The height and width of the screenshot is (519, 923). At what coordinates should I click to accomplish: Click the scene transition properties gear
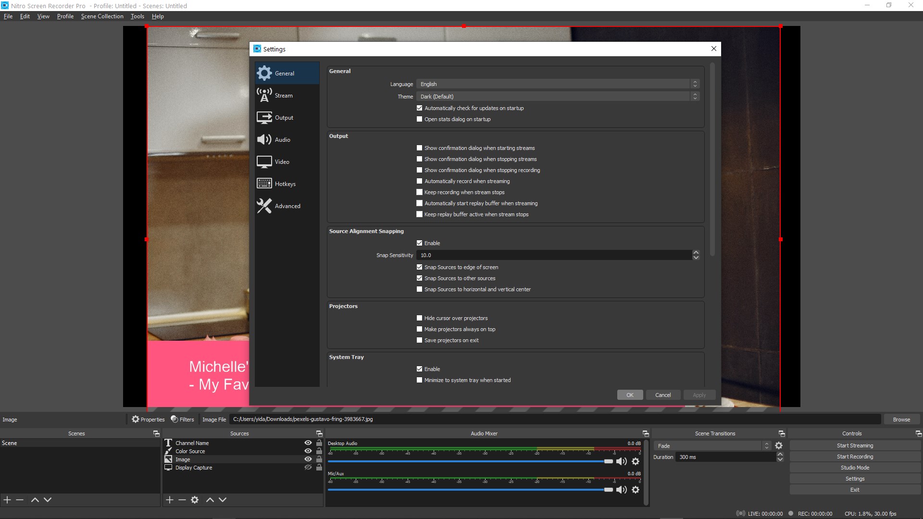[779, 446]
